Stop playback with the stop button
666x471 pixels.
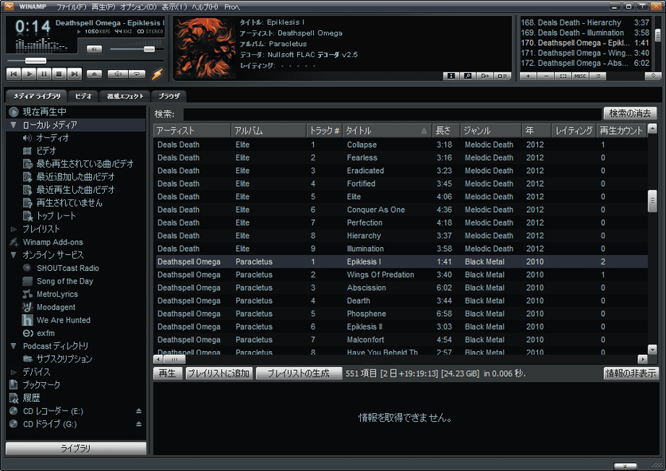(59, 74)
